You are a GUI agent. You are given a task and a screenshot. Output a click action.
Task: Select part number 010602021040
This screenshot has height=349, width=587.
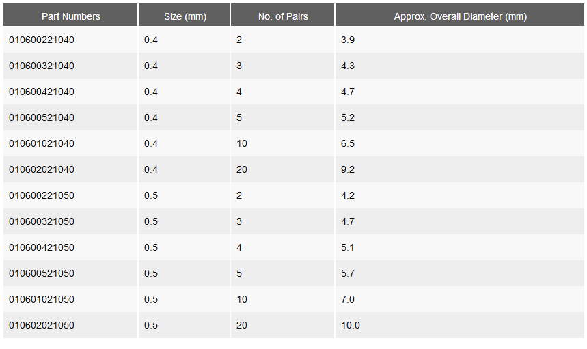(x=42, y=169)
